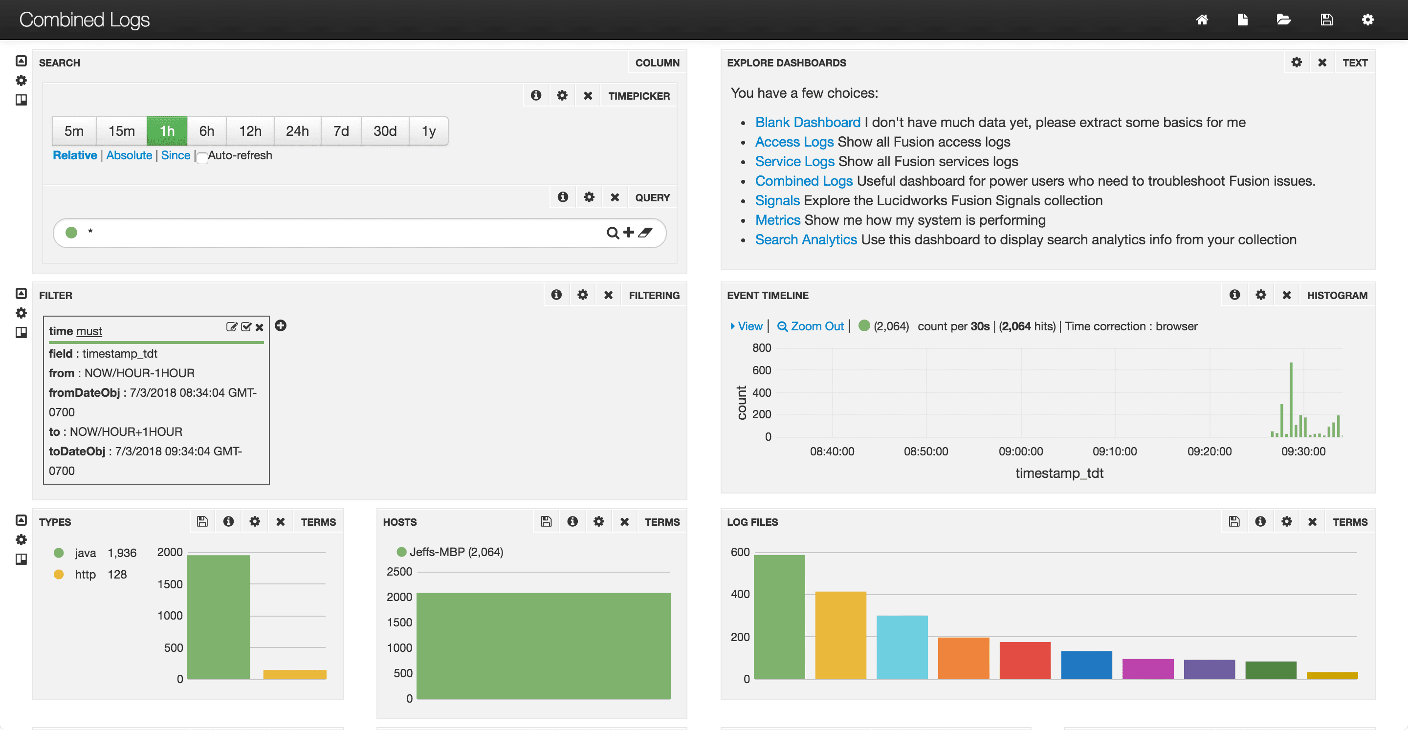Image resolution: width=1408 pixels, height=730 pixels.
Task: Expand the histogram View options
Action: (x=746, y=326)
